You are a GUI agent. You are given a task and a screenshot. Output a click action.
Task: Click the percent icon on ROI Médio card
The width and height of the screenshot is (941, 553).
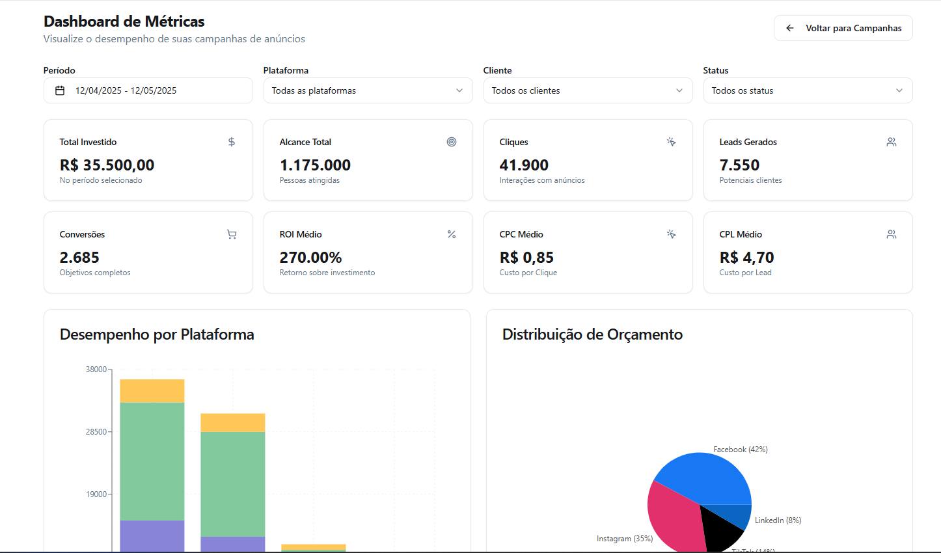coord(452,234)
